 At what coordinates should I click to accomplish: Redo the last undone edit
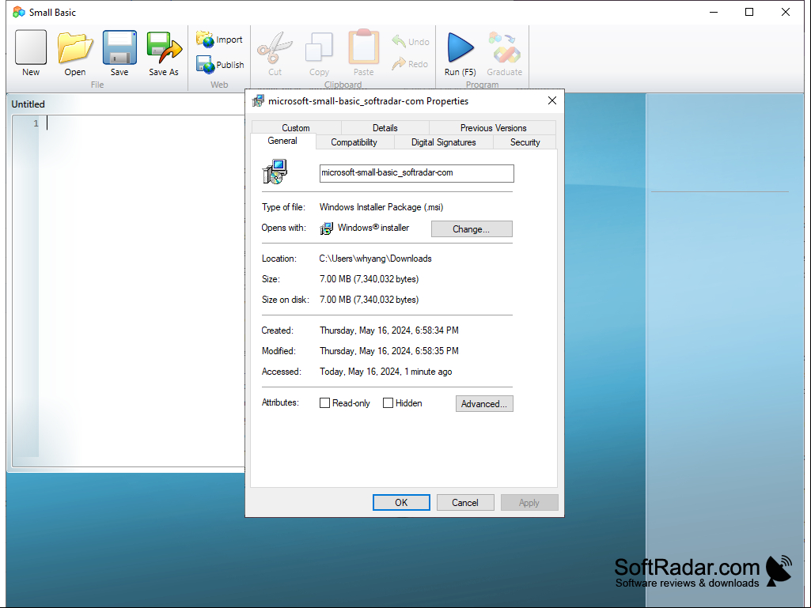(410, 64)
